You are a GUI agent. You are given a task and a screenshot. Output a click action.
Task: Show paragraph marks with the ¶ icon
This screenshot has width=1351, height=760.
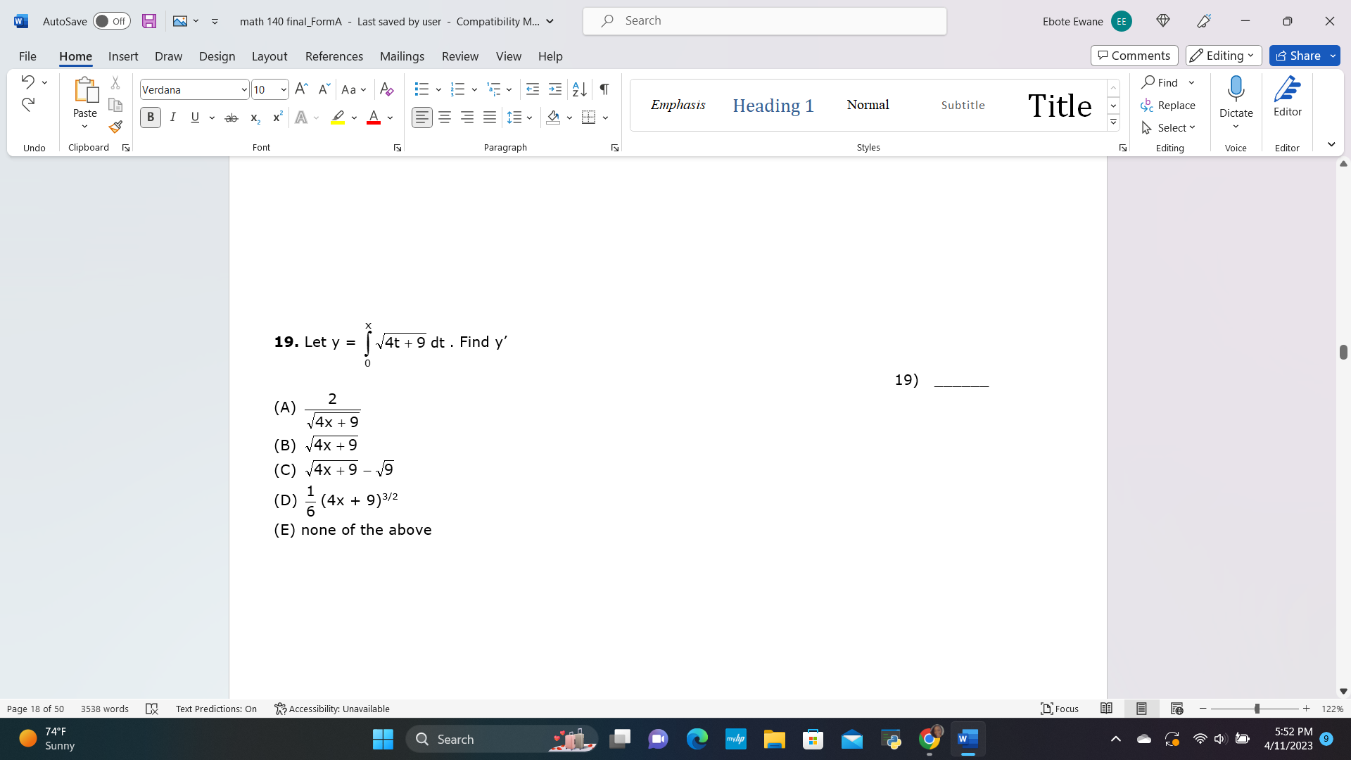[x=604, y=89]
